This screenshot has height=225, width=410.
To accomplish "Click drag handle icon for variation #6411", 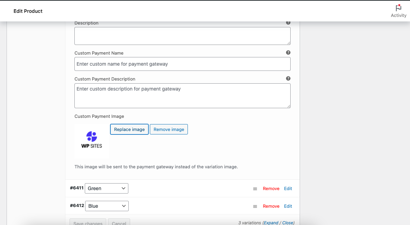I will click(255, 189).
